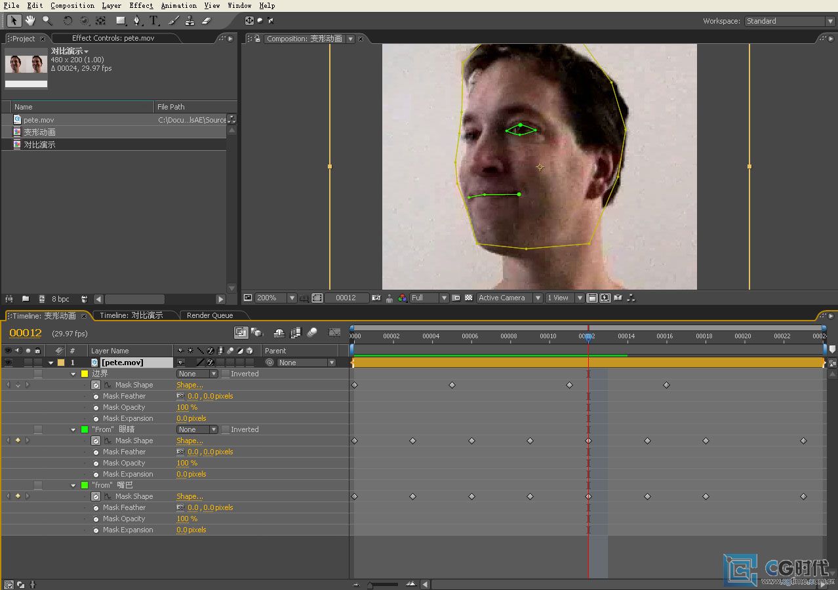Select the Rectangular Mask tool
The height and width of the screenshot is (590, 838).
pyautogui.click(x=121, y=20)
